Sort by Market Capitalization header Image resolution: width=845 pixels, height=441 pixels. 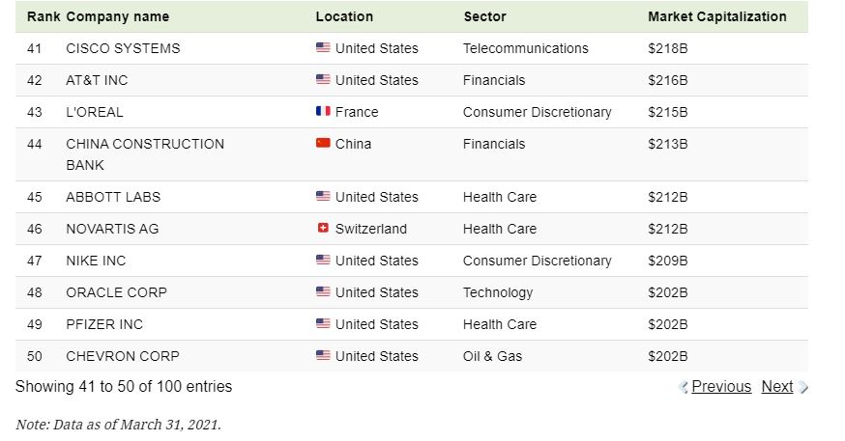point(716,16)
